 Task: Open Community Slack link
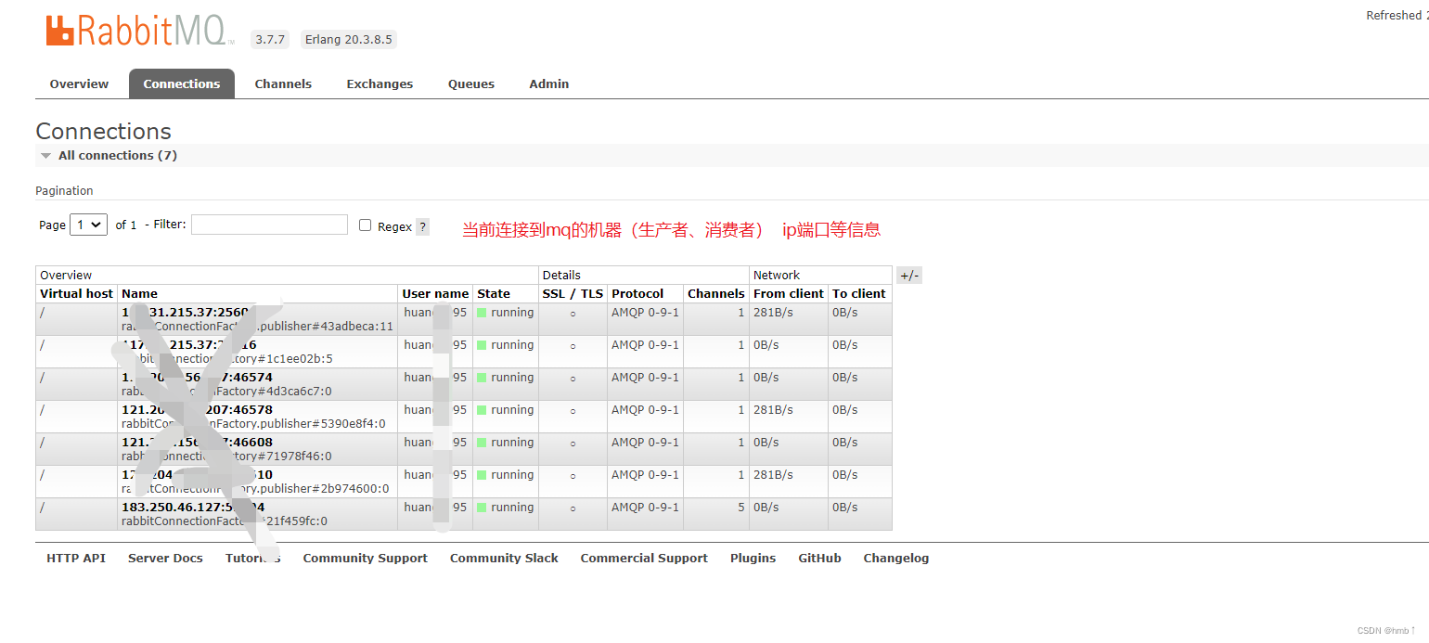504,558
